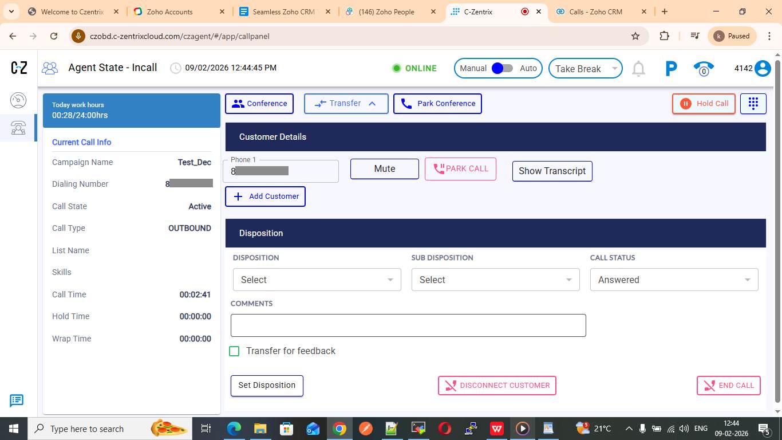Screen dimensions: 782x440
Task: Expand the Sub Disposition dropdown
Action: (x=495, y=280)
